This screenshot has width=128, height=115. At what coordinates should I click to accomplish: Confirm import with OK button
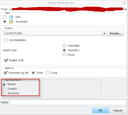click(x=101, y=110)
